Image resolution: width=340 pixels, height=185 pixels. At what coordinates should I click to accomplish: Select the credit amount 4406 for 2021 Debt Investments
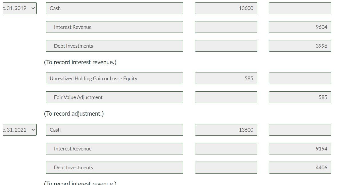(x=300, y=168)
